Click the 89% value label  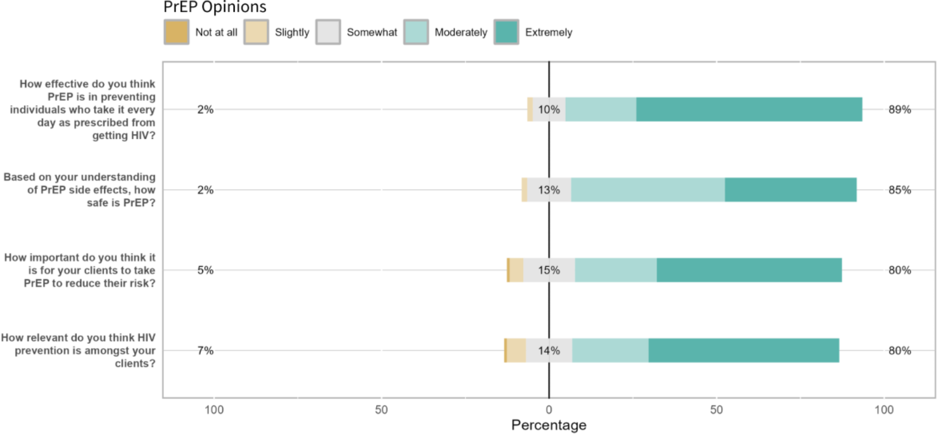(899, 109)
